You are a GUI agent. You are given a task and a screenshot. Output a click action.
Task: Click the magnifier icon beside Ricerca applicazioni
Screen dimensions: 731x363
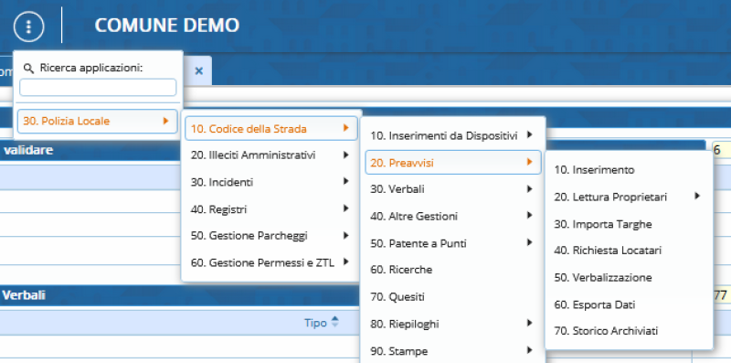coord(28,69)
